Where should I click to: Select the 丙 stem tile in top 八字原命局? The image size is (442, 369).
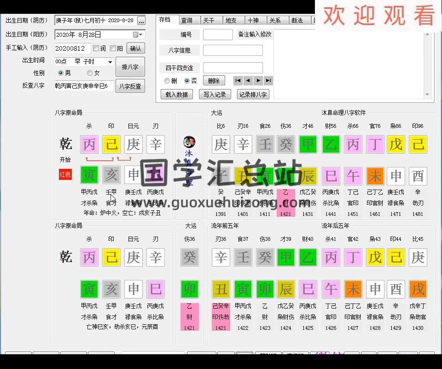pyautogui.click(x=89, y=144)
